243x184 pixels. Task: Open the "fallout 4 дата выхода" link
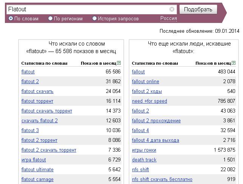[x=155, y=140]
